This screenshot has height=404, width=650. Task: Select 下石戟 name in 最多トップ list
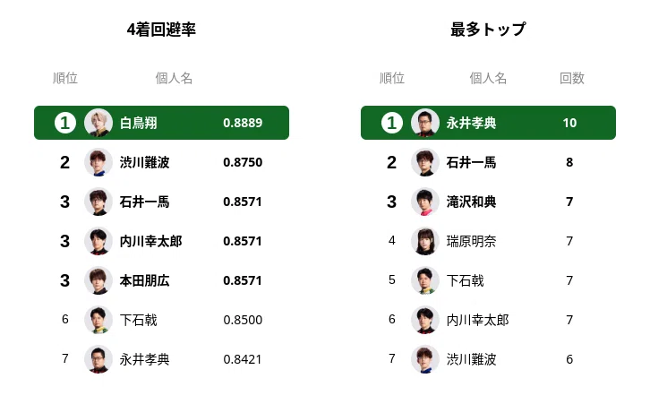point(465,280)
